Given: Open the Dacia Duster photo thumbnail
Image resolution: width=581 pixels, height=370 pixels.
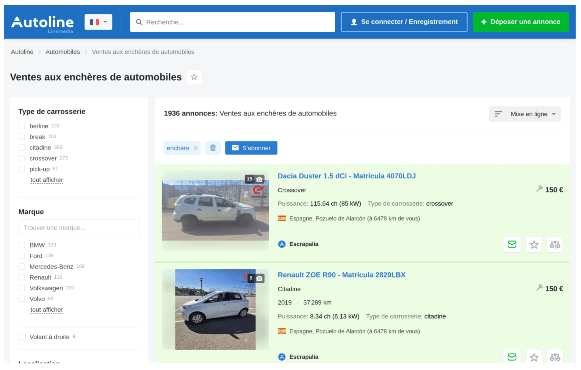Looking at the screenshot, I should pos(215,210).
